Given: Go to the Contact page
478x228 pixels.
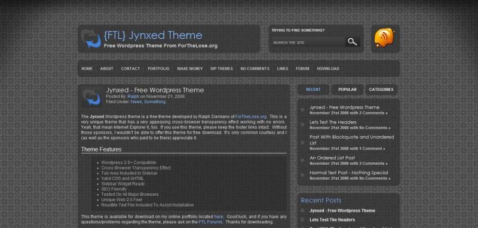Looking at the screenshot, I should click(x=130, y=69).
